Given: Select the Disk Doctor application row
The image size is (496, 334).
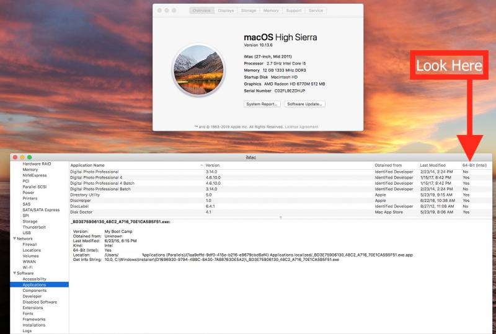Looking at the screenshot, I should 281,212.
